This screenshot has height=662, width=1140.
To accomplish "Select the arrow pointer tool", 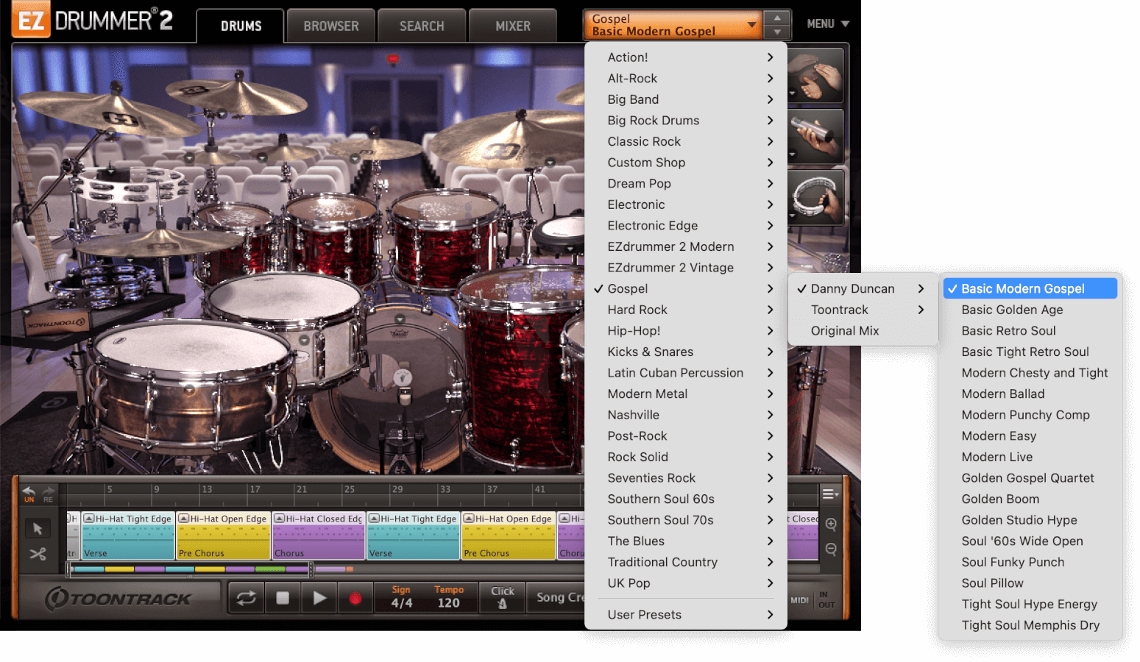I will tap(38, 528).
